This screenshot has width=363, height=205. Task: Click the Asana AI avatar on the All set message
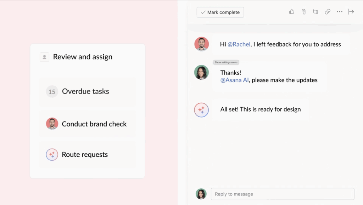[x=201, y=110]
